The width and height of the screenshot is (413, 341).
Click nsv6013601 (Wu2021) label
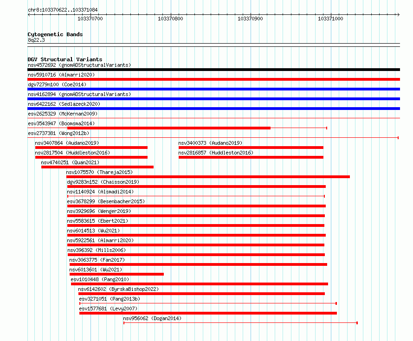[96, 270]
